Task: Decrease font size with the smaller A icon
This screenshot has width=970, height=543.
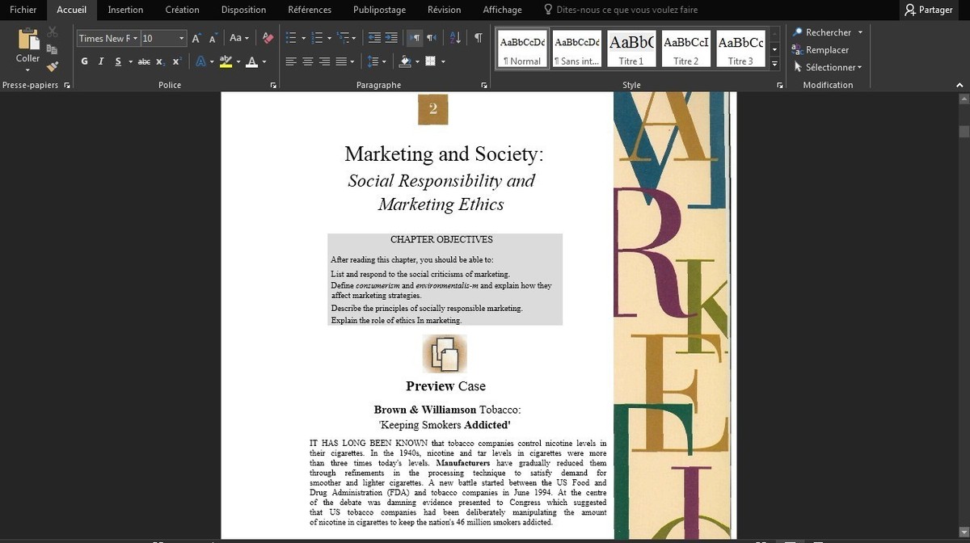Action: [x=213, y=38]
